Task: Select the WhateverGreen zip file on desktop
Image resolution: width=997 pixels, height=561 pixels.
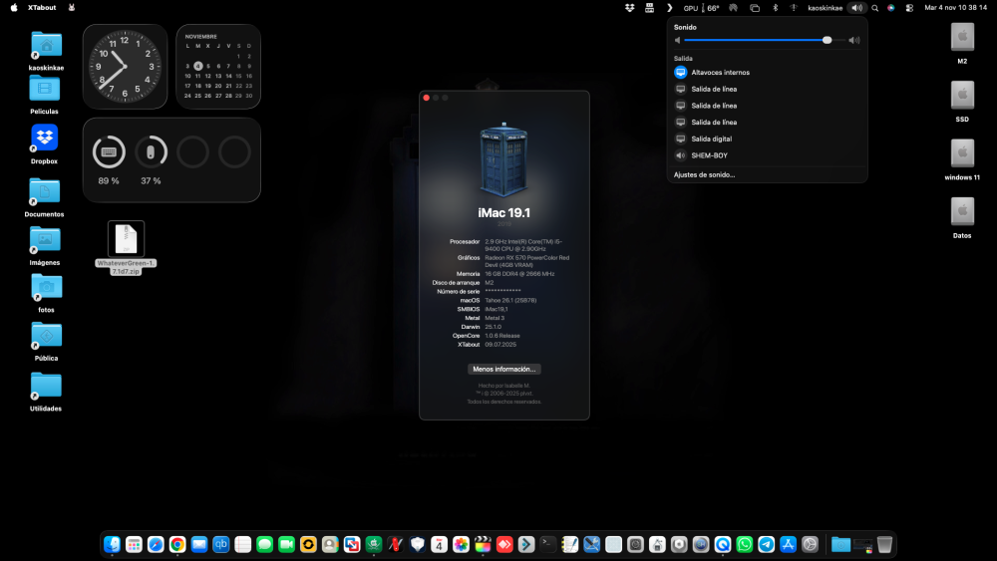Action: (126, 239)
